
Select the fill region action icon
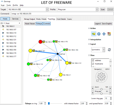[x=109, y=34]
